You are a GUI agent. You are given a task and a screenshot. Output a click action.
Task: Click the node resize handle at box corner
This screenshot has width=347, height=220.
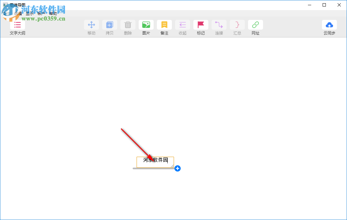point(172,166)
